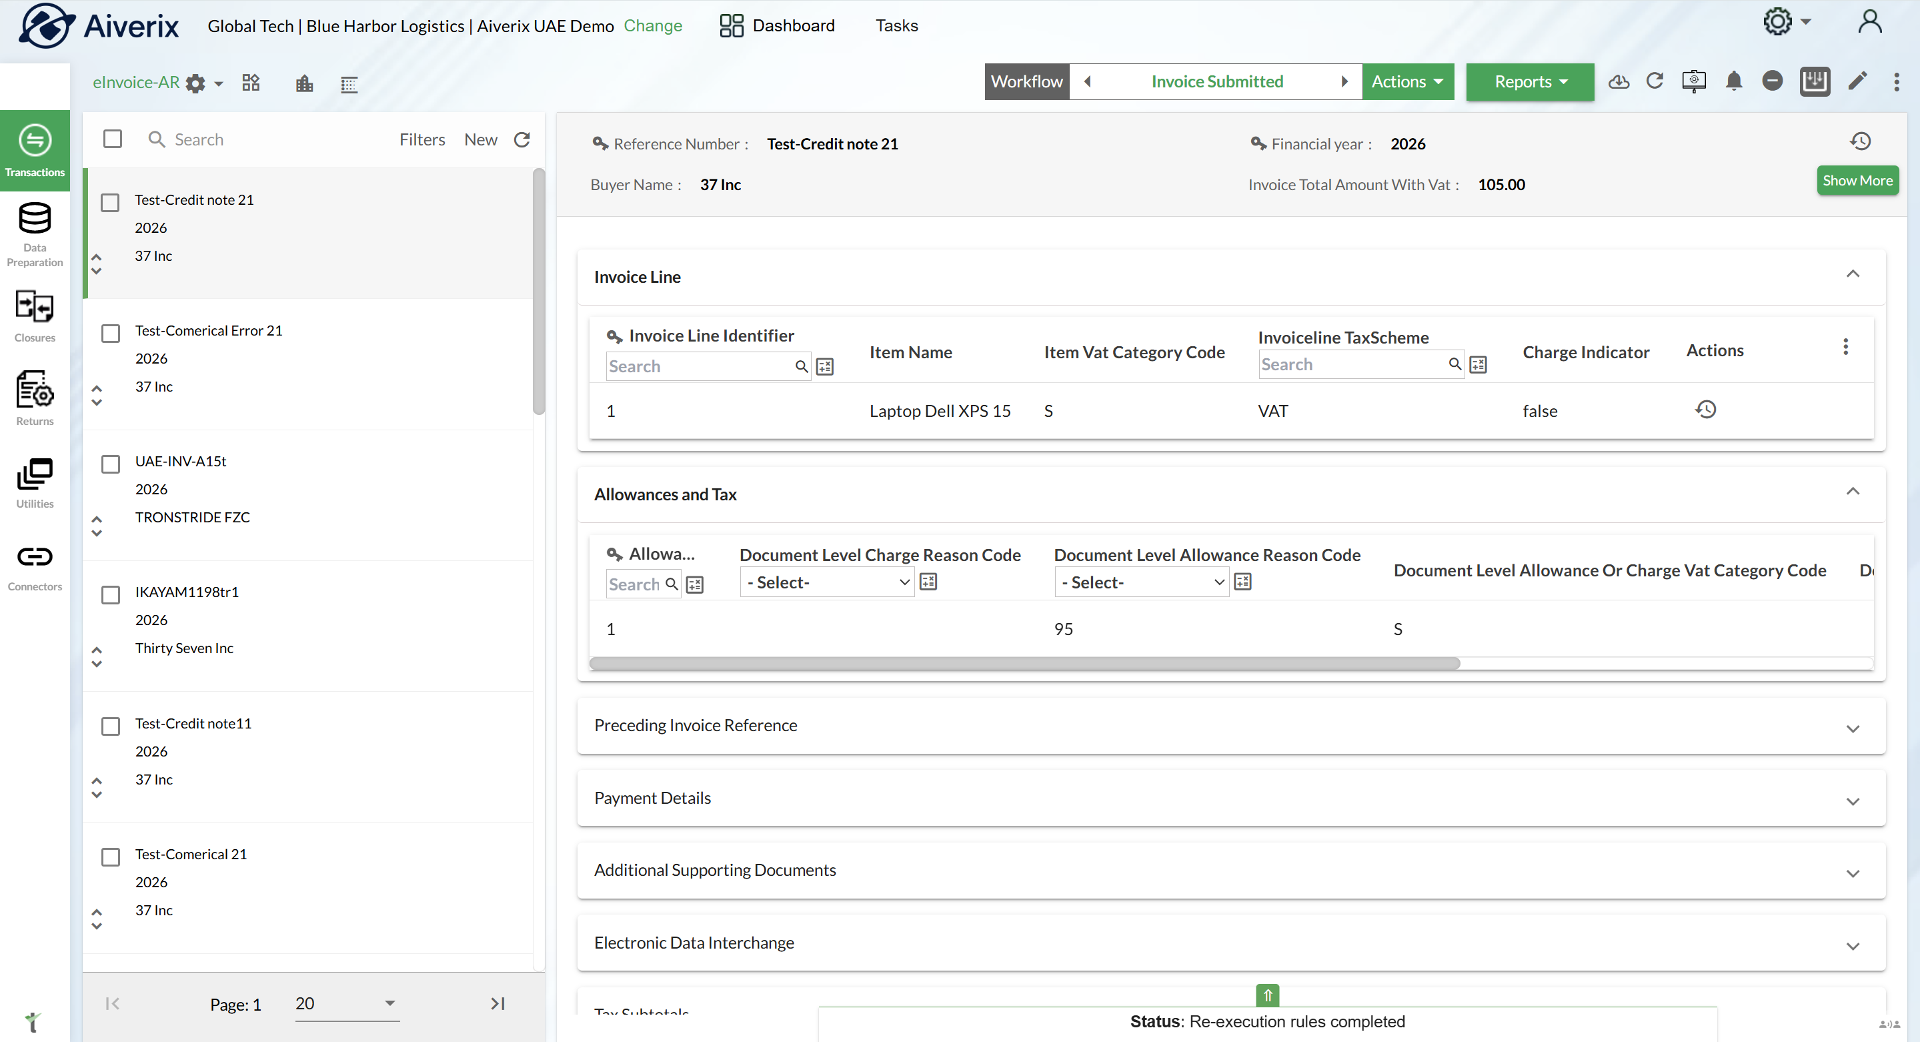Collapse the Invoice Line section
This screenshot has width=1920, height=1042.
coord(1852,274)
